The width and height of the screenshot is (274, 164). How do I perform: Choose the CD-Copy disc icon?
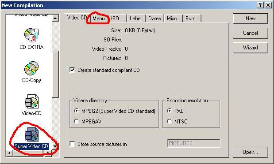tap(31, 68)
